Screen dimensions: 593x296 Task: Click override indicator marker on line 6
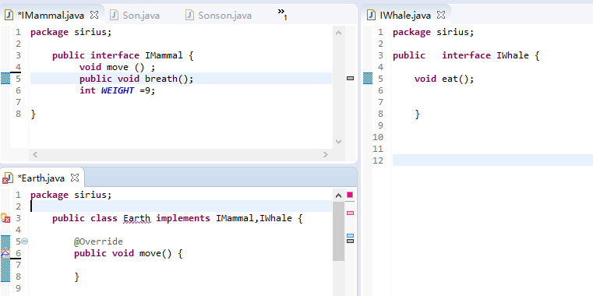click(x=5, y=253)
